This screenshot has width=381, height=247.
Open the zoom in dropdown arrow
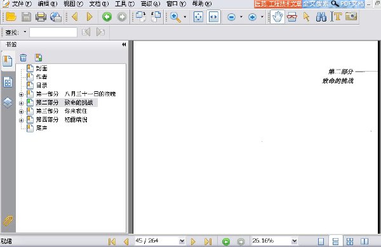pyautogui.click(x=262, y=17)
